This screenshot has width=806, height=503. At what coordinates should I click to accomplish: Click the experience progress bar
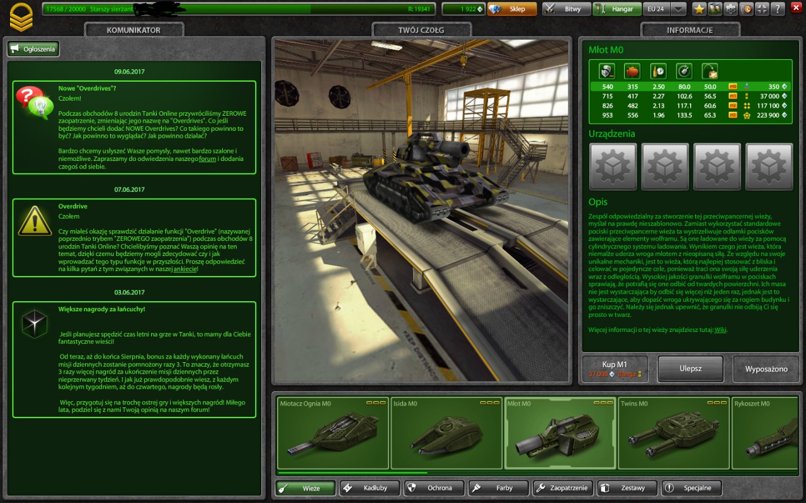(238, 9)
